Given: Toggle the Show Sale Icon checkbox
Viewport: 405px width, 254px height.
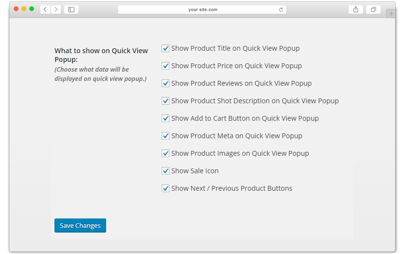Looking at the screenshot, I should [x=165, y=171].
